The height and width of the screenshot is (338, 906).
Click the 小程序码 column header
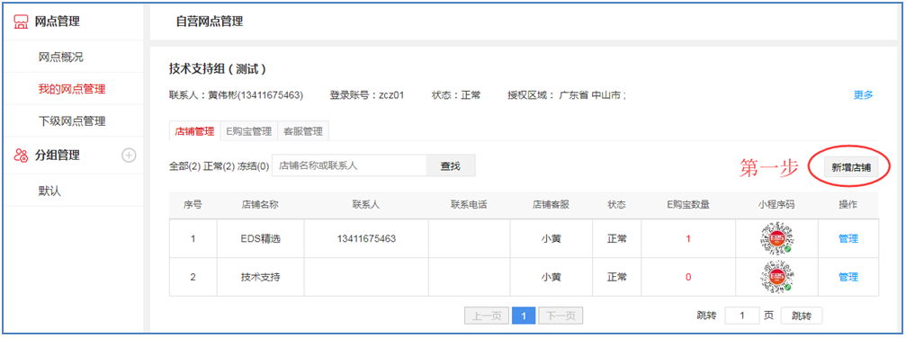tap(776, 205)
